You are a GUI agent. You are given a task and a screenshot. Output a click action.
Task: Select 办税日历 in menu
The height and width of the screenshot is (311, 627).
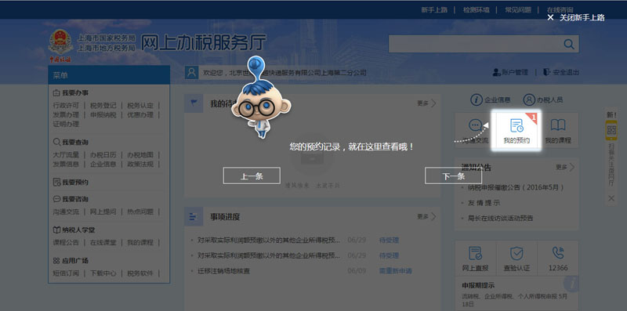pyautogui.click(x=103, y=154)
